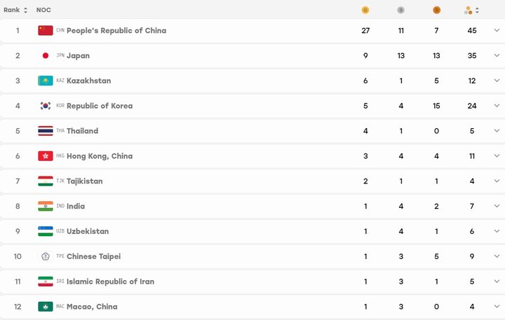
Task: Open the Uzbekistan country link
Action: point(88,231)
